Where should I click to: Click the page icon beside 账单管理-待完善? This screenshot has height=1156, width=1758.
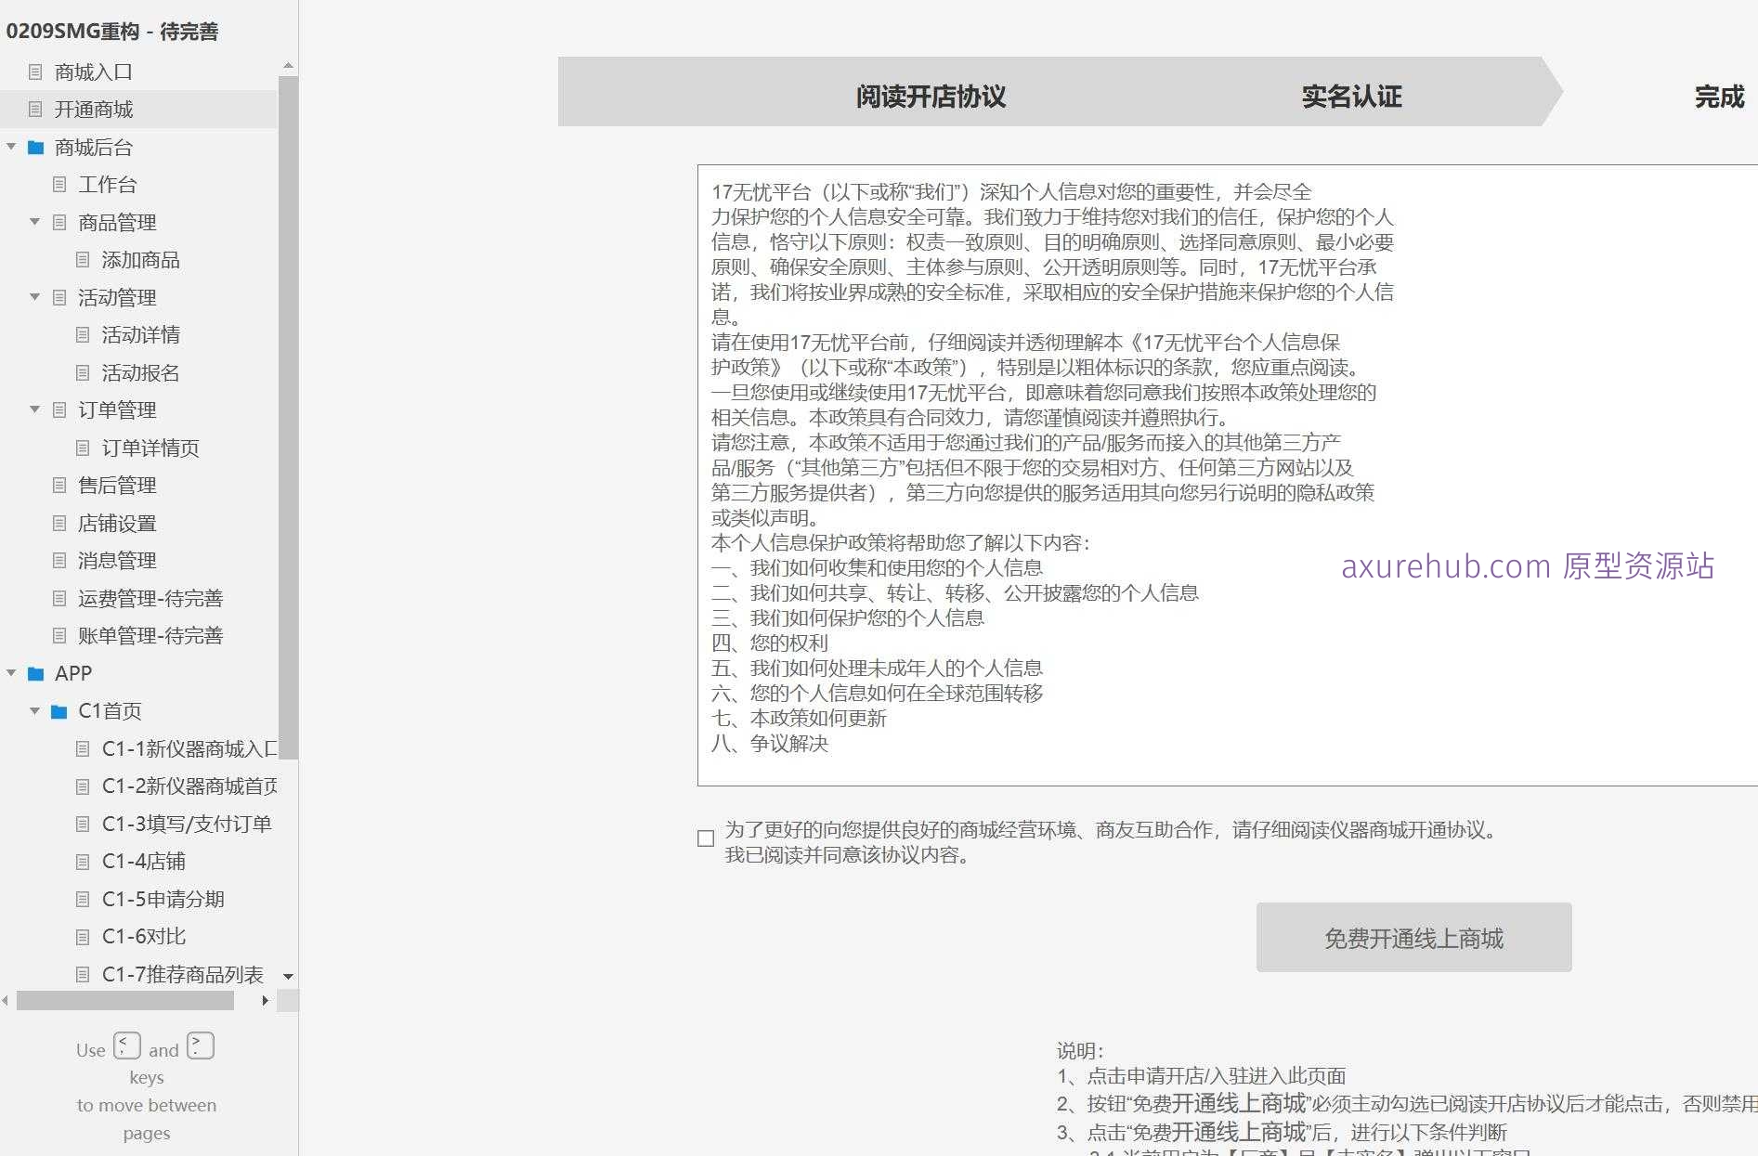[59, 636]
